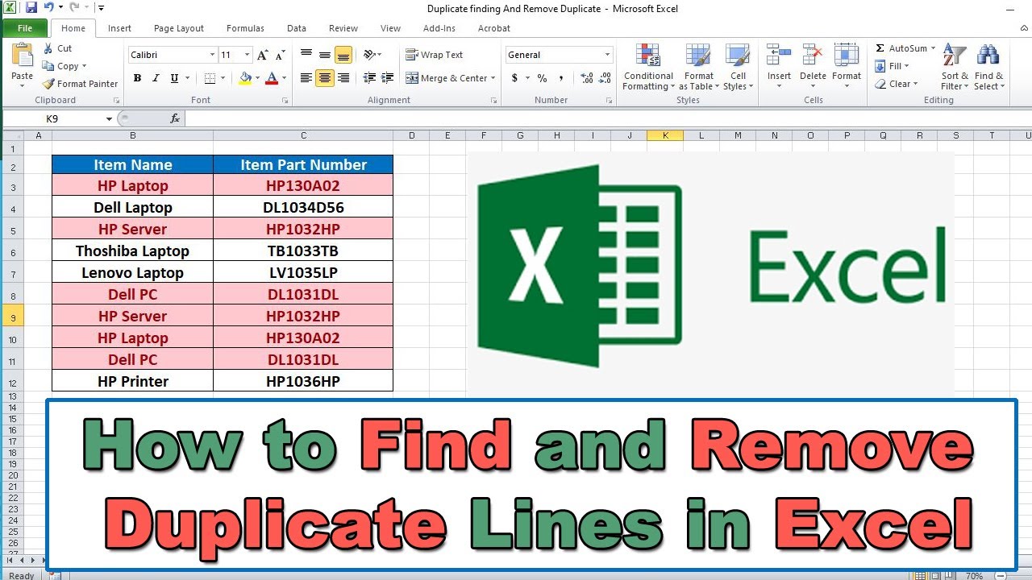Toggle Center horizontal alignment
The image size is (1032, 580).
[325, 78]
